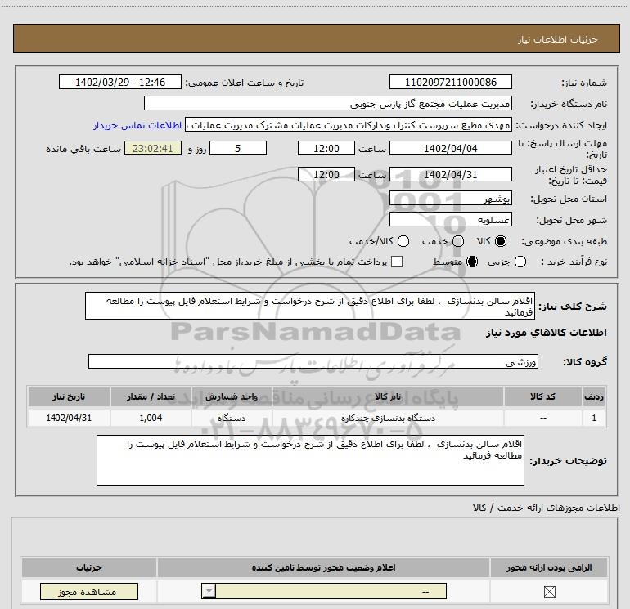Open اطلاعات تماس خریدار link
The image size is (630, 609).
(x=137, y=125)
